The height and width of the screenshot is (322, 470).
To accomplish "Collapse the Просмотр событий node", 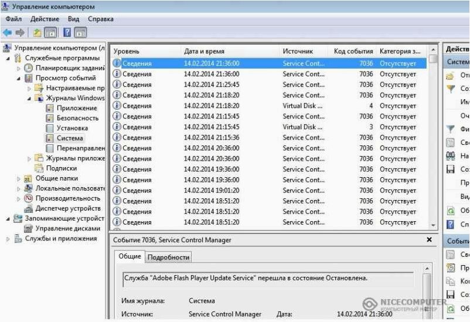I will coord(19,79).
